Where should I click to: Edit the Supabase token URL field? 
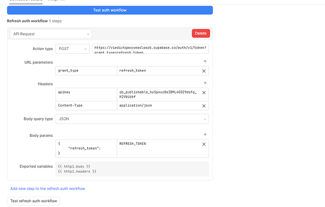(x=150, y=49)
